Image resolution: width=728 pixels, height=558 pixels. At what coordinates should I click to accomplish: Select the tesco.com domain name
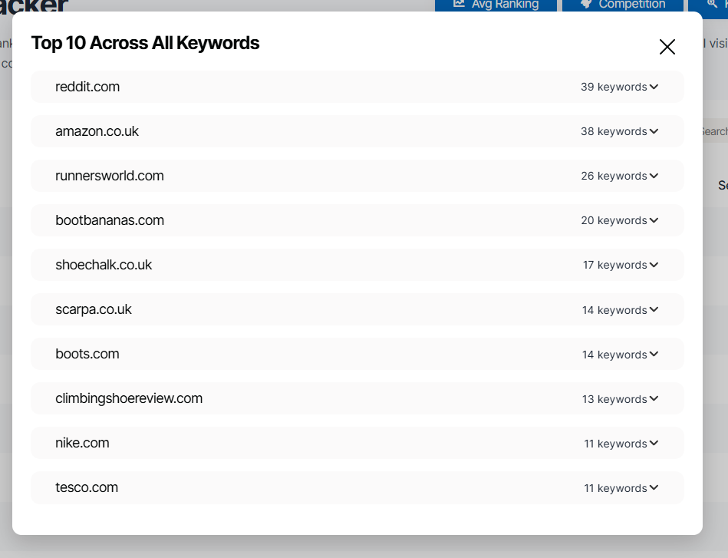click(x=87, y=488)
